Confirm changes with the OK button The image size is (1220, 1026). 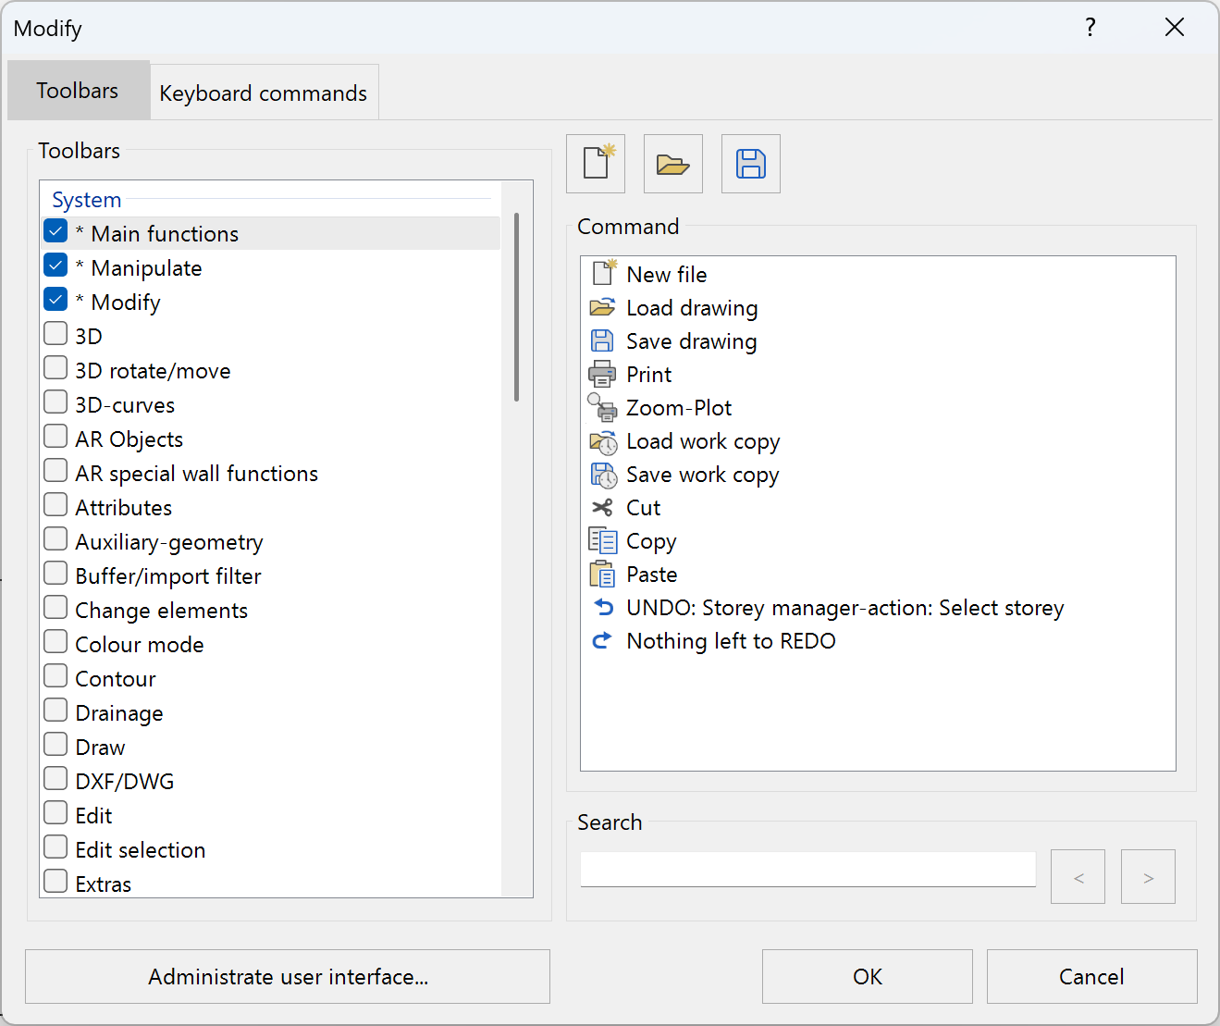866,976
